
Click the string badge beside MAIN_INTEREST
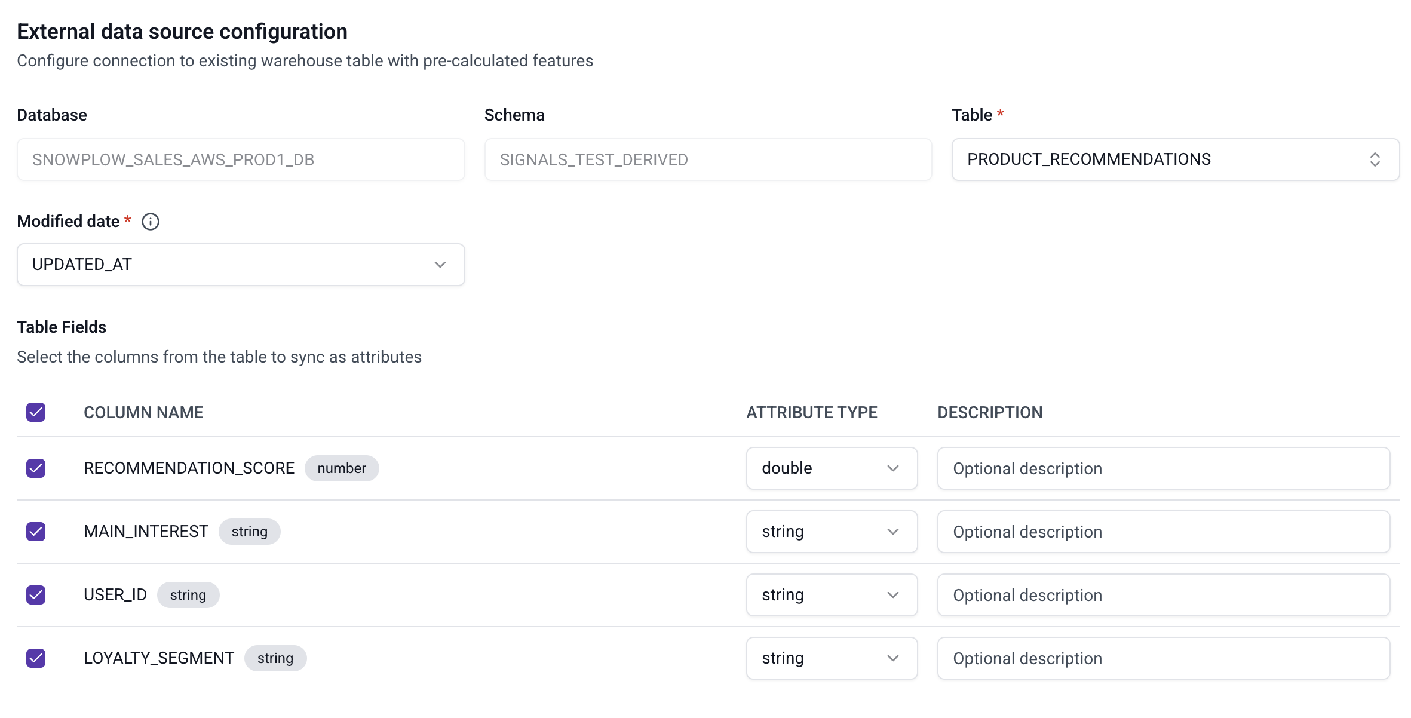[x=250, y=532]
